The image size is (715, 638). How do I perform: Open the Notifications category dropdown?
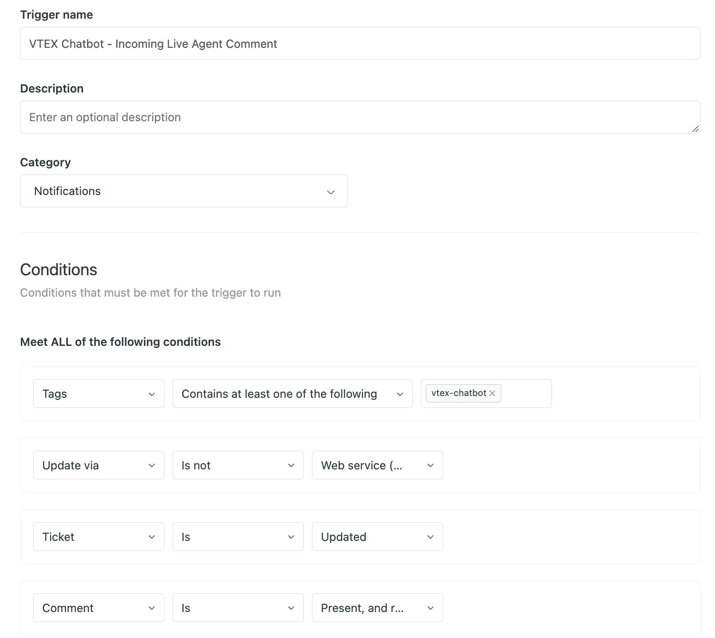click(184, 191)
